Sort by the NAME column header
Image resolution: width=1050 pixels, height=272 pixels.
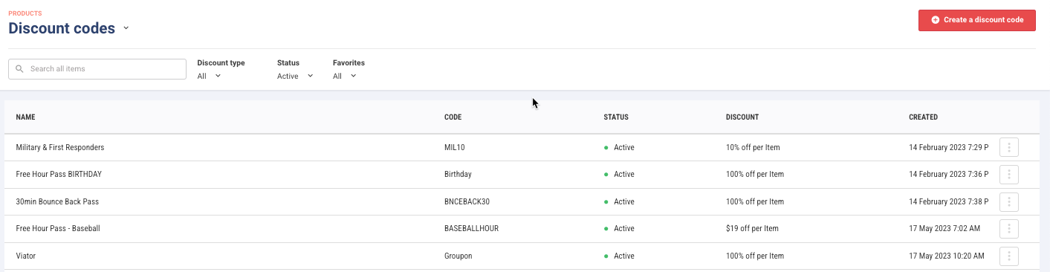25,117
